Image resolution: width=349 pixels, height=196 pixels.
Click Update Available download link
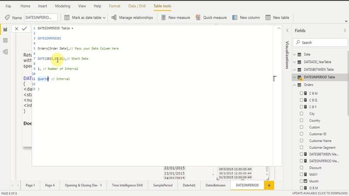(x=320, y=193)
